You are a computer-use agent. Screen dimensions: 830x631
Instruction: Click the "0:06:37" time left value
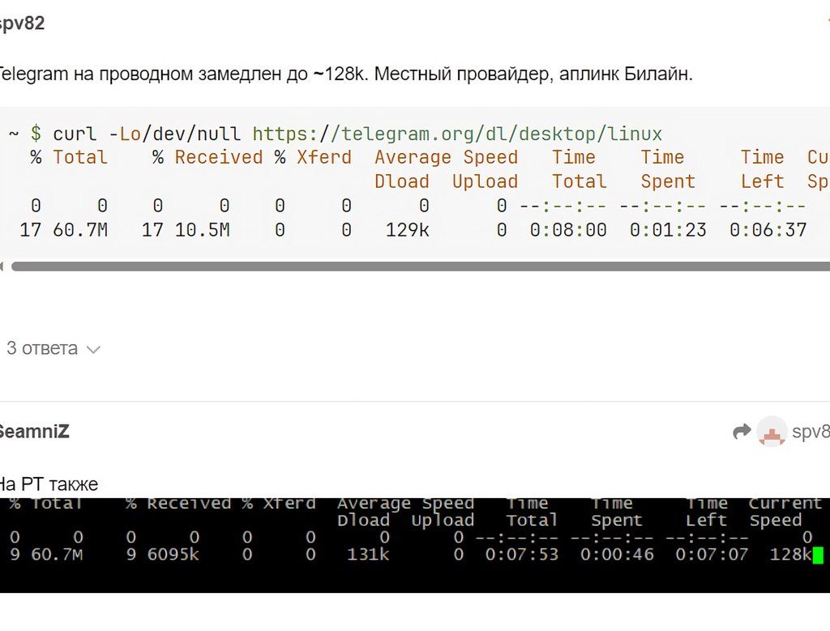[768, 230]
